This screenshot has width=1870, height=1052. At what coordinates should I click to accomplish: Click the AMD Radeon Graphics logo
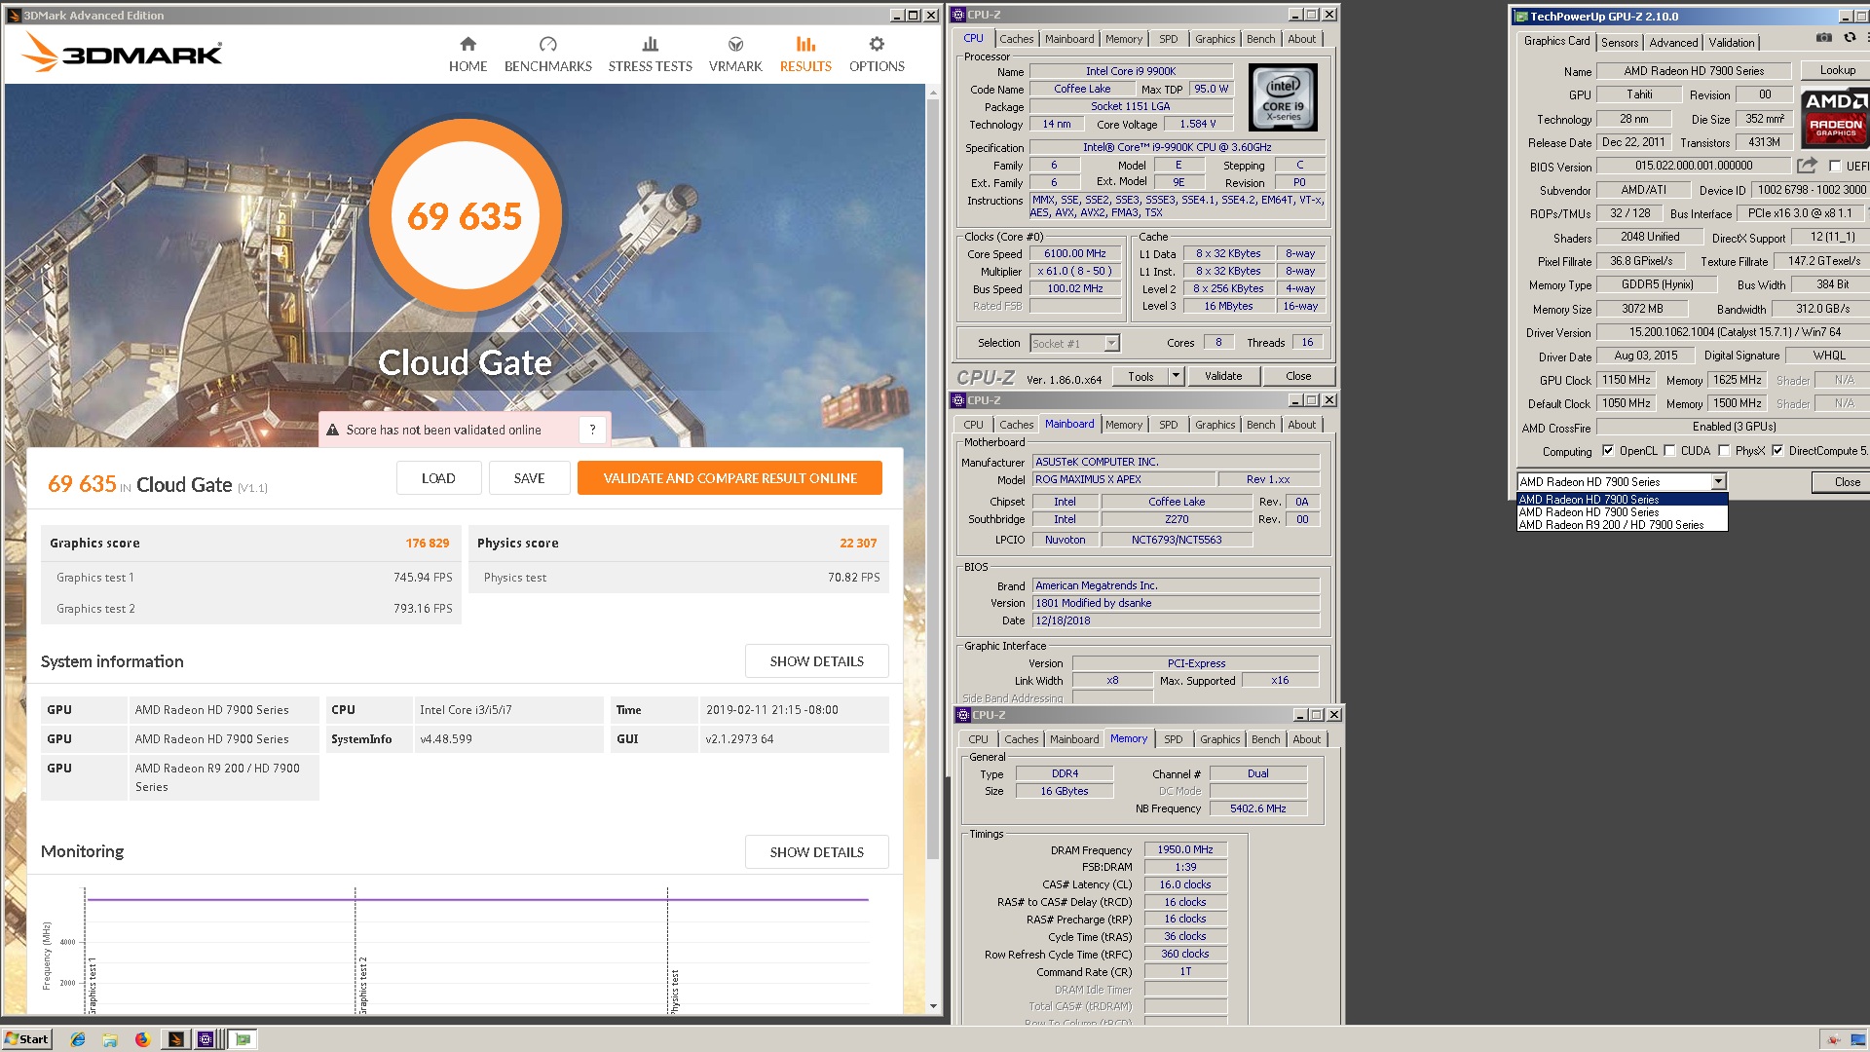point(1835,118)
